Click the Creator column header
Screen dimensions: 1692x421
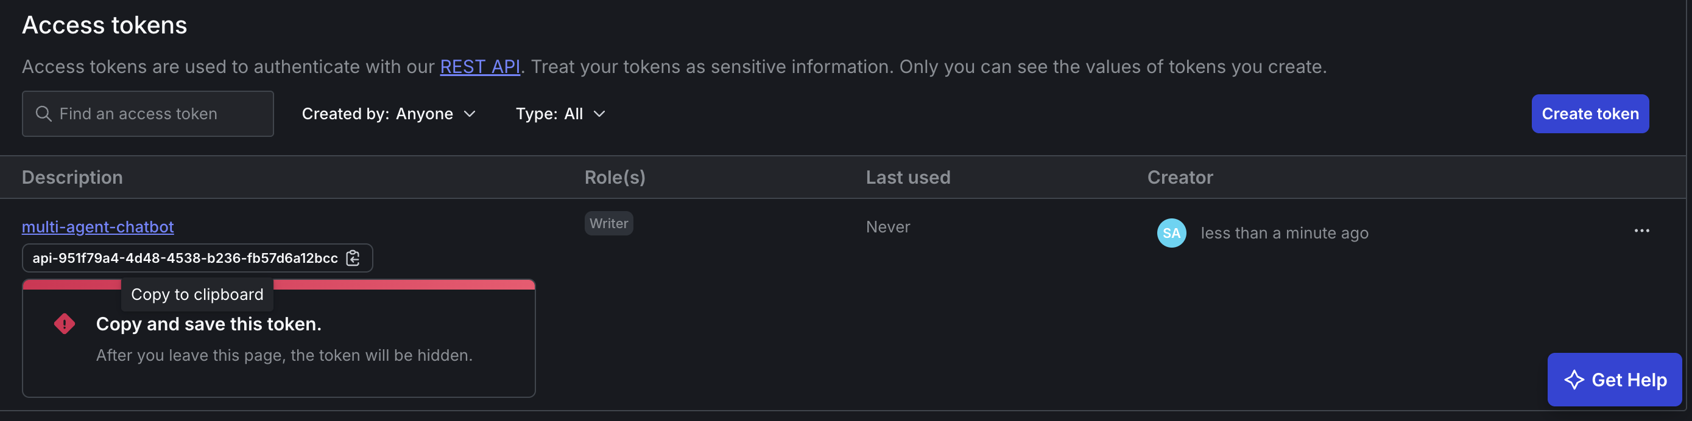click(1180, 177)
